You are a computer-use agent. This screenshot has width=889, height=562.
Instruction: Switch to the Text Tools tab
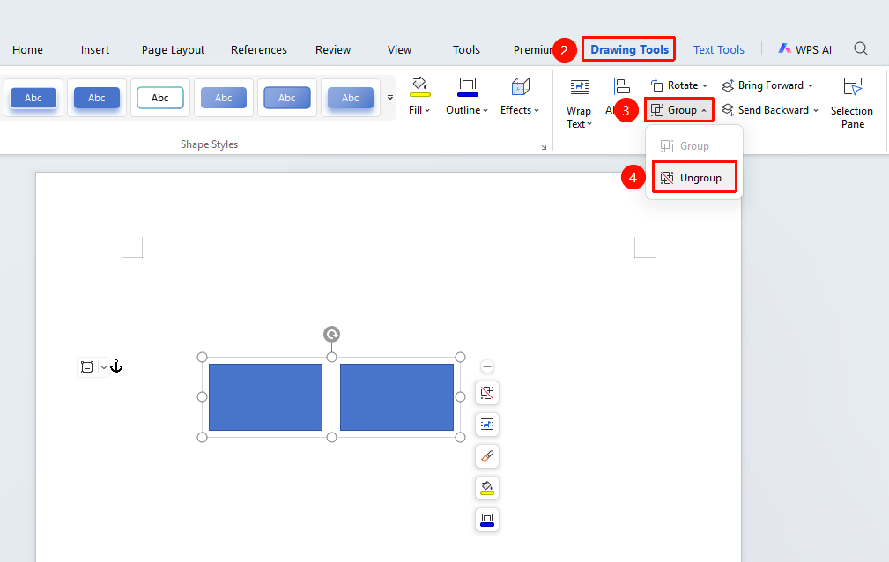click(718, 50)
